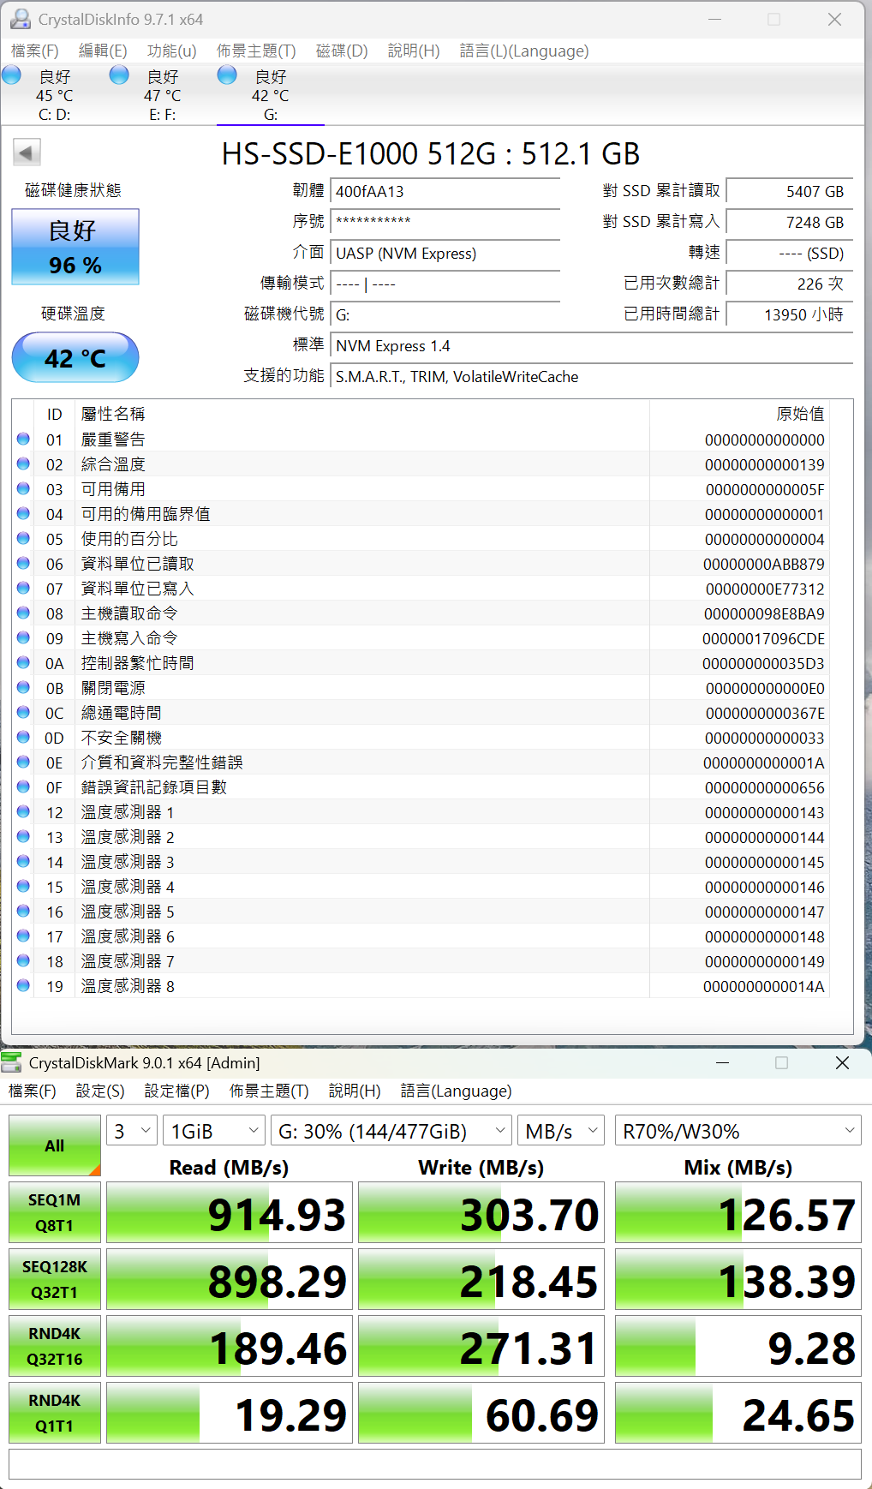The width and height of the screenshot is (872, 1489).
Task: Click the 對 SSD 累計寫入 value 7248 GB
Action: 790,222
